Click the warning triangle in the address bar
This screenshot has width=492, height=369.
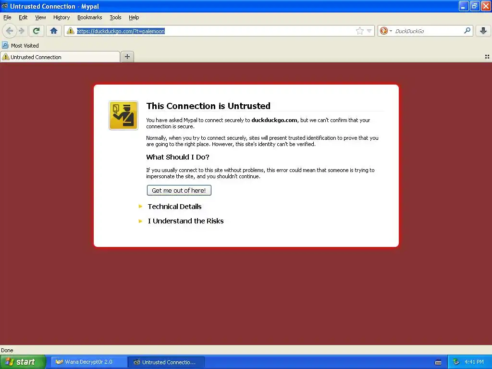(71, 31)
